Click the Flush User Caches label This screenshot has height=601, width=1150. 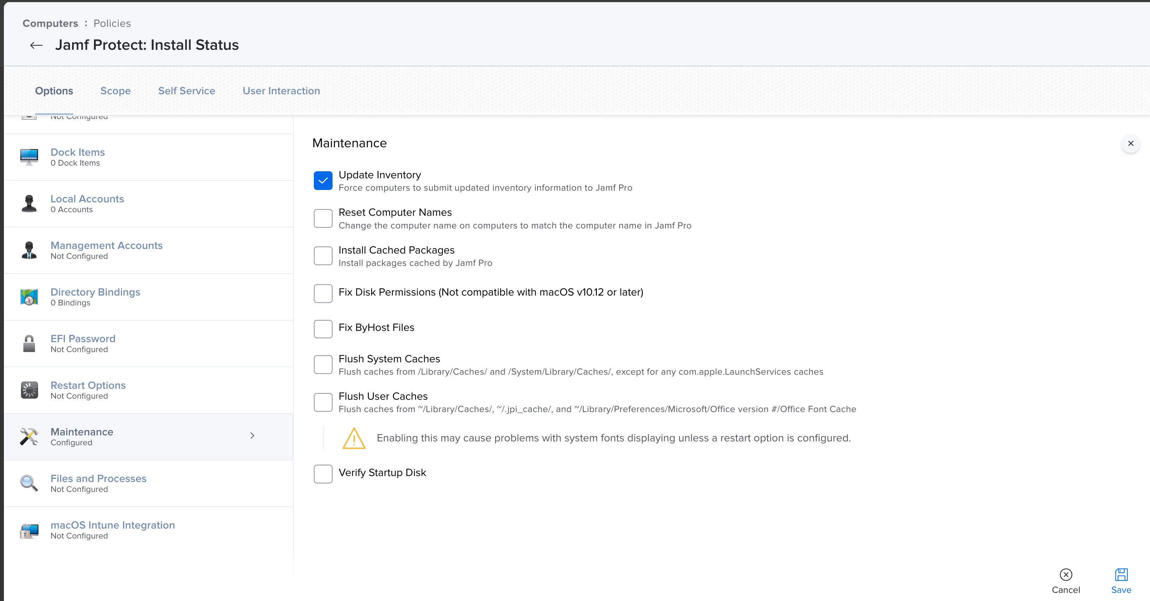(x=383, y=396)
